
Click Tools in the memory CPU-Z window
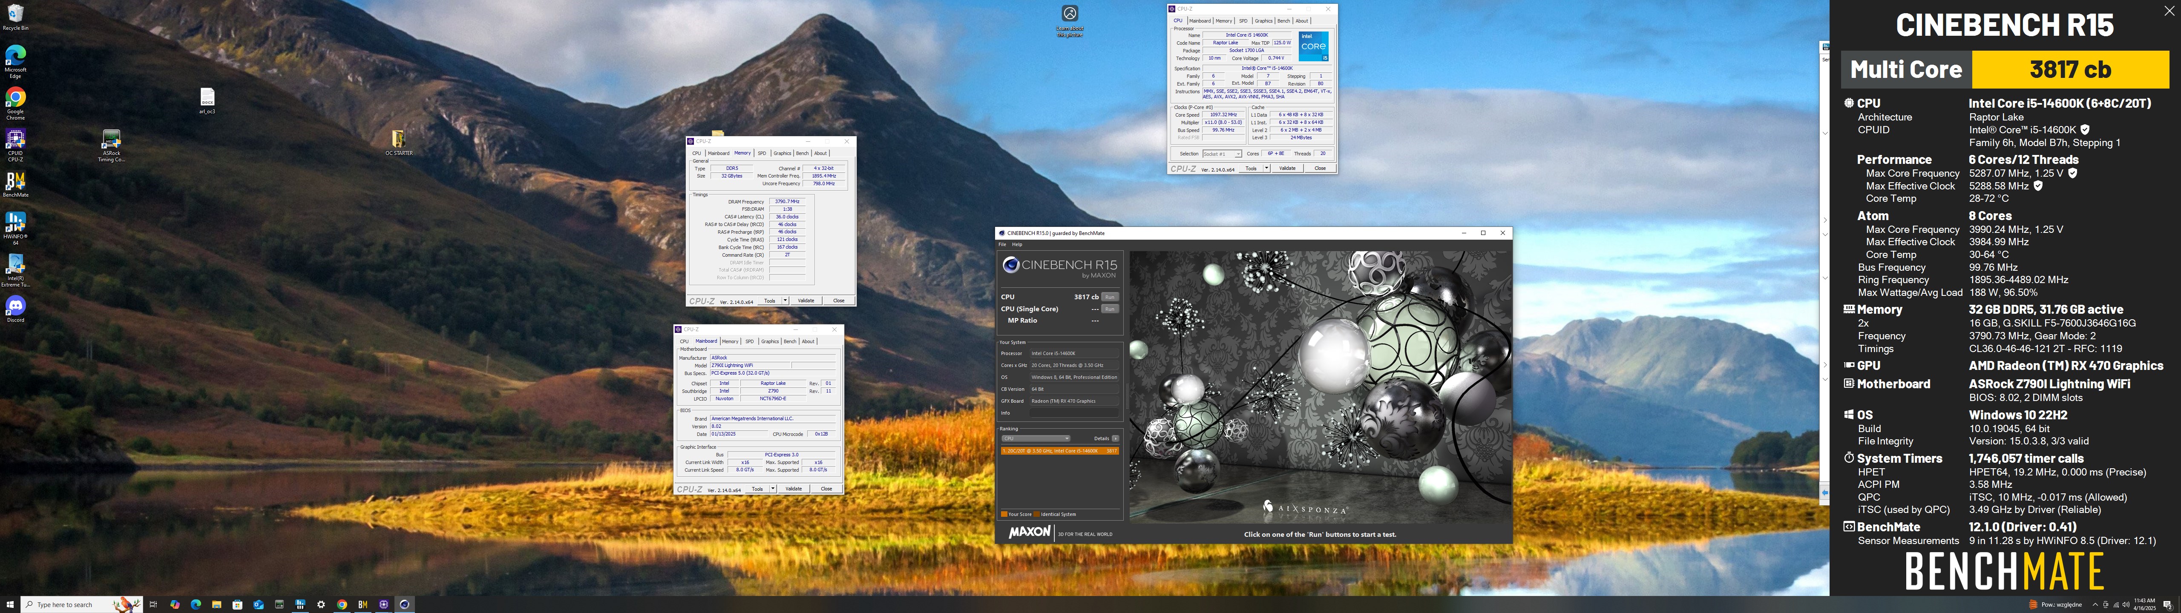coord(769,301)
